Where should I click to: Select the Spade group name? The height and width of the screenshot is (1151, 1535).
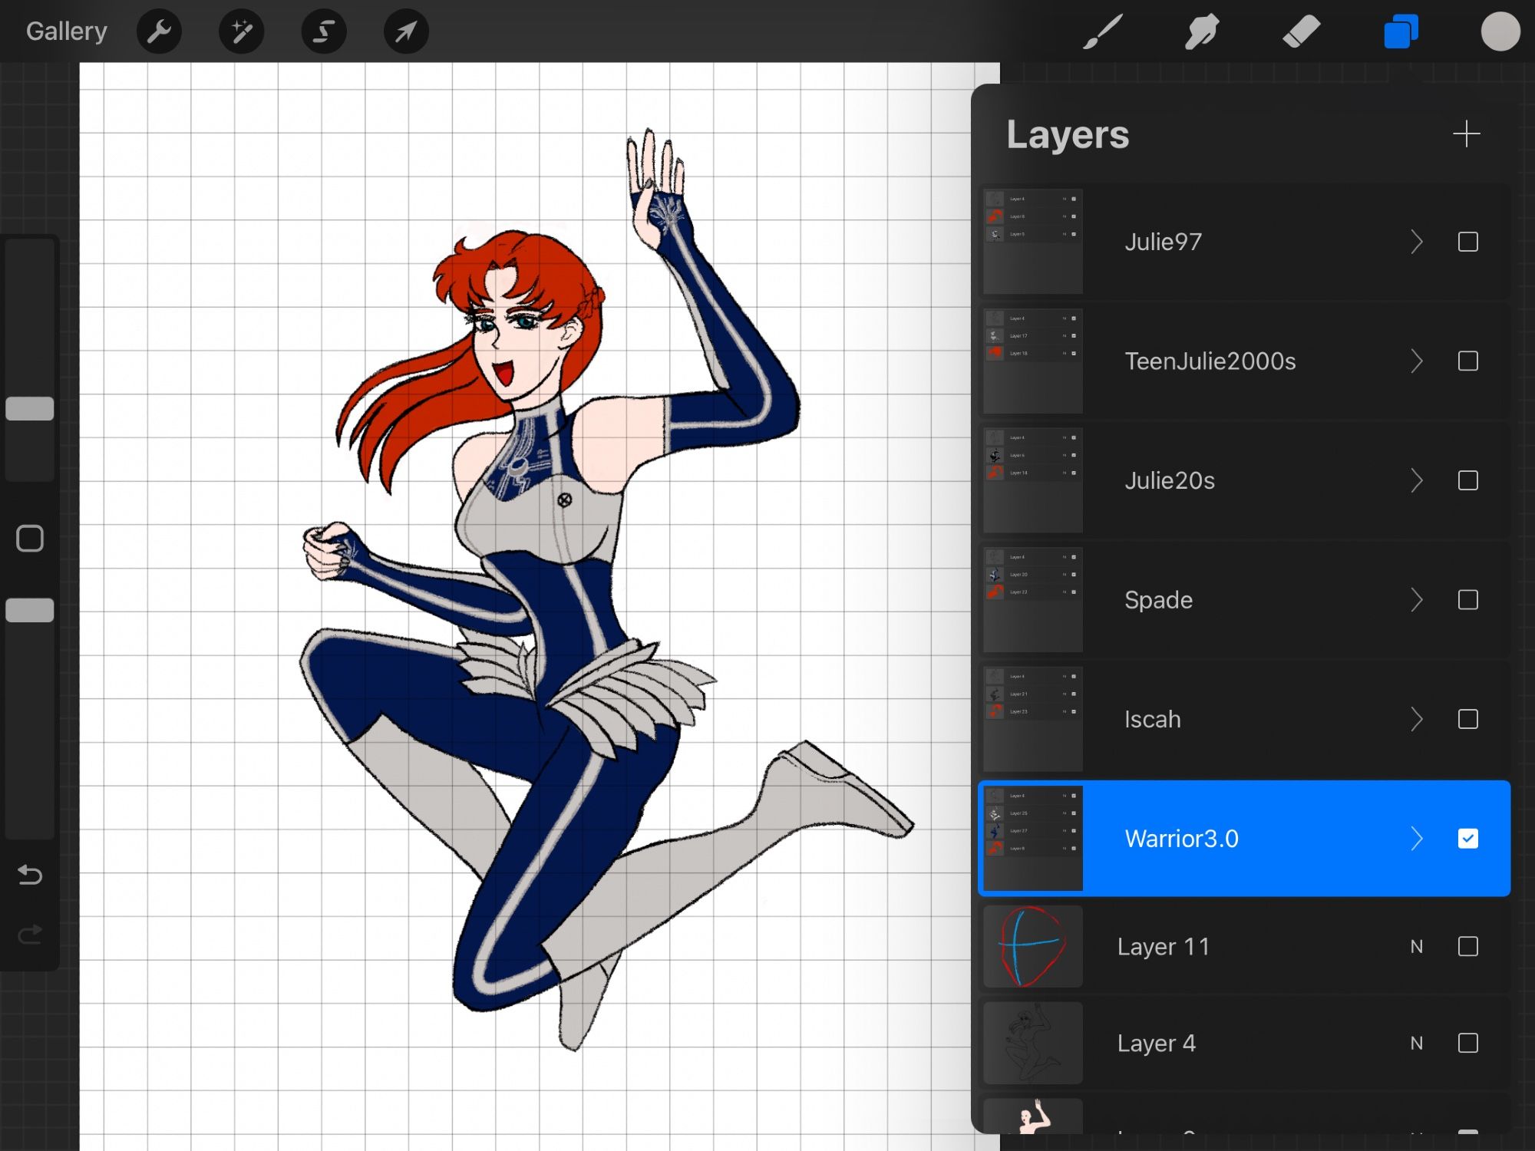(1158, 600)
